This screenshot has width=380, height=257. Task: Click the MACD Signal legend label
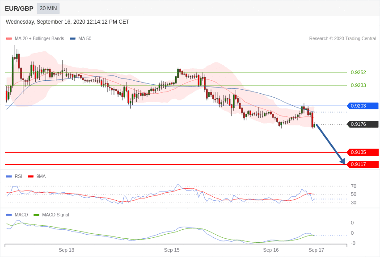55,215
